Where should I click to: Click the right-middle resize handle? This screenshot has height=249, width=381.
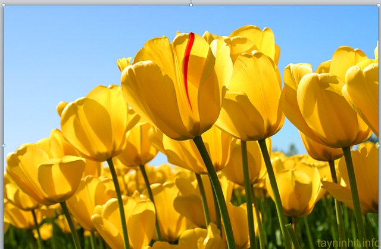point(378,145)
